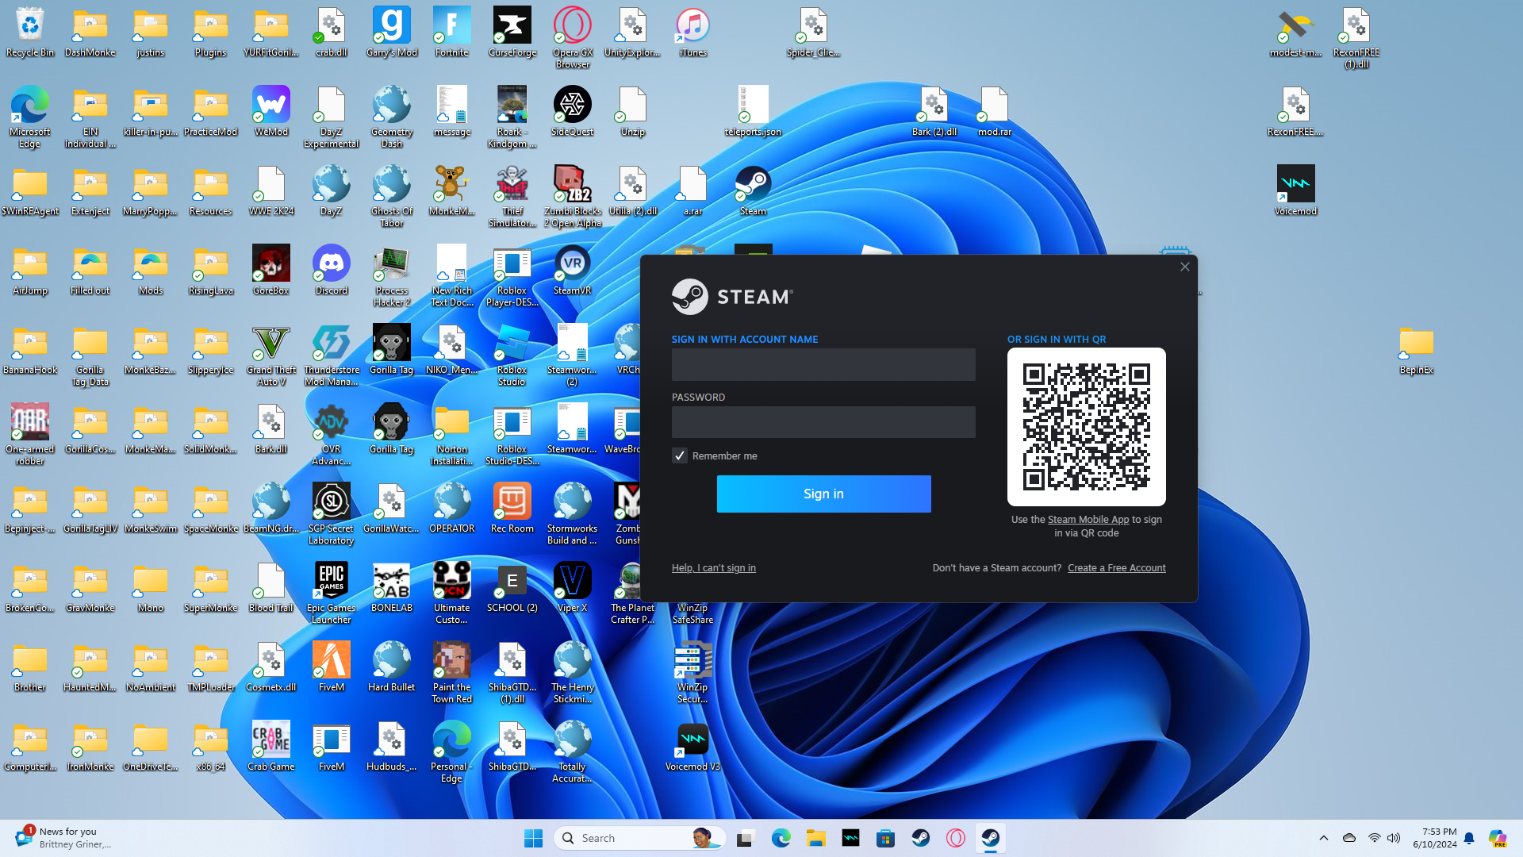Click Create a Free Account link
The height and width of the screenshot is (857, 1523).
coord(1116,568)
